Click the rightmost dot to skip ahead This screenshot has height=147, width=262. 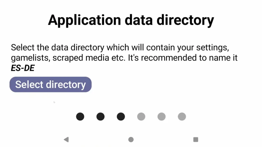coord(182,116)
